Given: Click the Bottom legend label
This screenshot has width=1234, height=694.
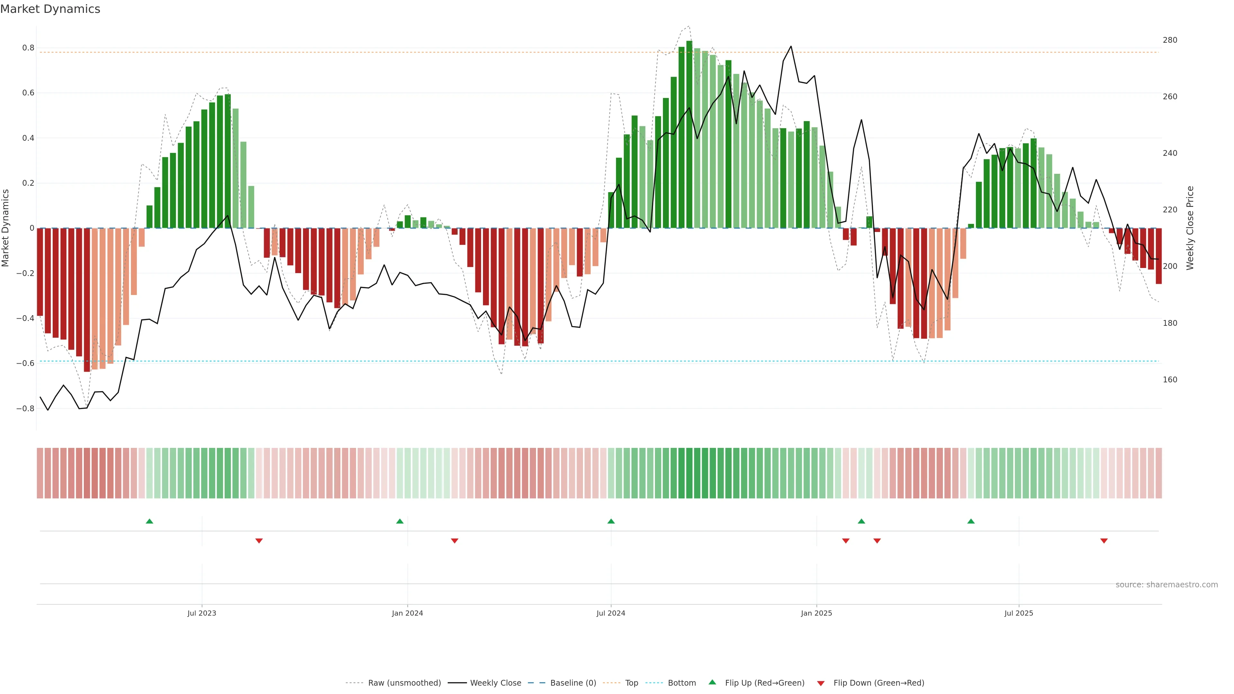Looking at the screenshot, I should point(682,683).
